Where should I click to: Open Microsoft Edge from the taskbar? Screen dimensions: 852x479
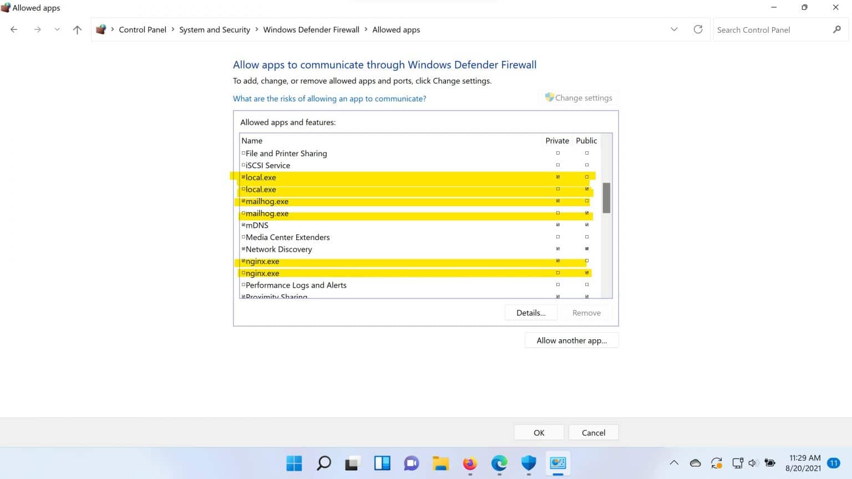coord(499,463)
